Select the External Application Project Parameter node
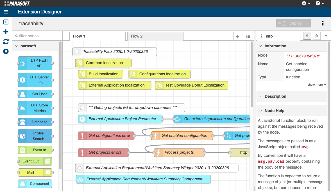 coord(120,119)
